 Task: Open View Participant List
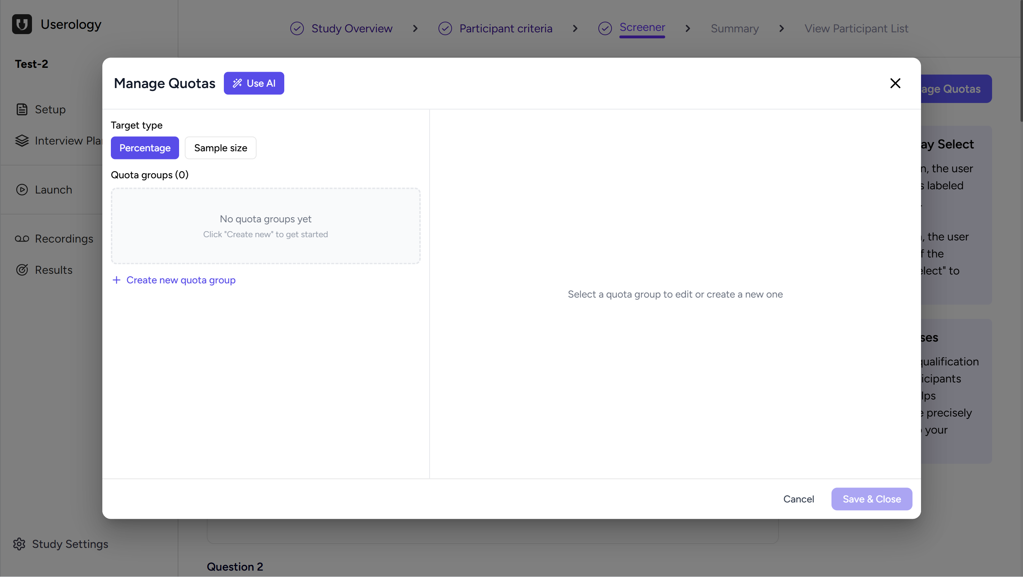click(x=856, y=28)
